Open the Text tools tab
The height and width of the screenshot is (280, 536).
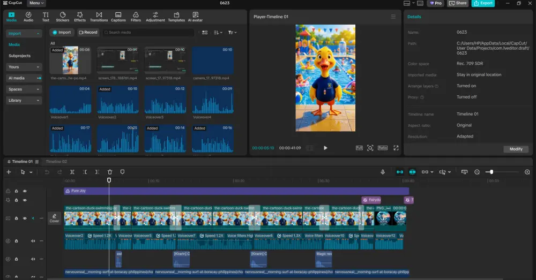(x=46, y=17)
